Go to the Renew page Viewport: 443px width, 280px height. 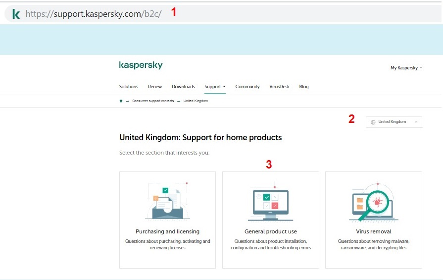tap(155, 87)
